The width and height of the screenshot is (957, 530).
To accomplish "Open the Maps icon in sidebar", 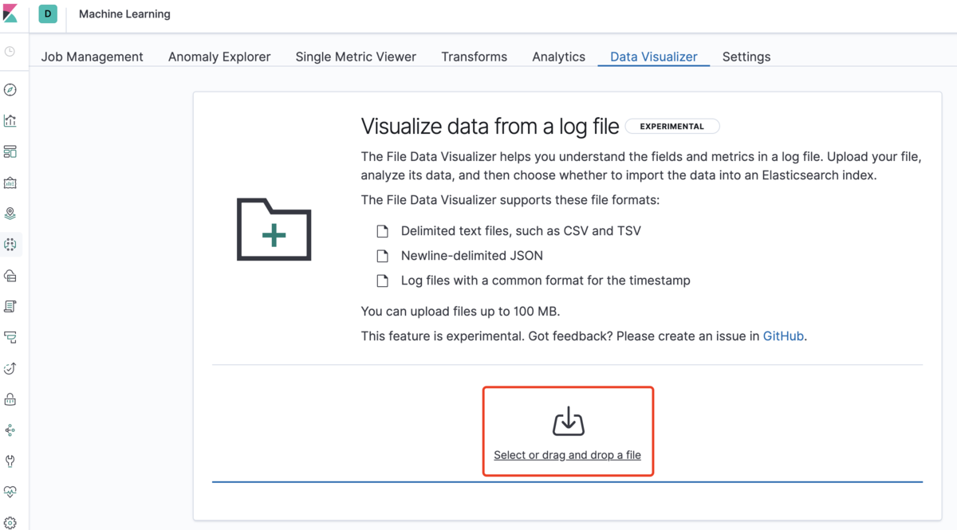I will click(10, 214).
